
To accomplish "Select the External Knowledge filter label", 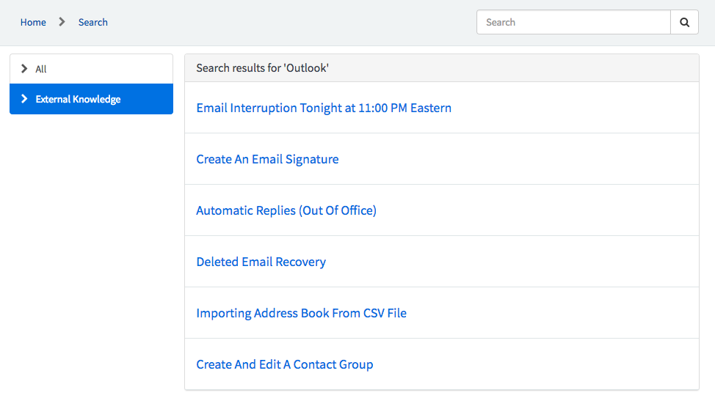I will tap(78, 99).
